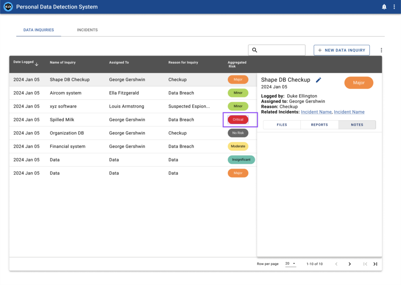This screenshot has width=401, height=285.
Task: Jump to last page of results
Action: pos(375,264)
